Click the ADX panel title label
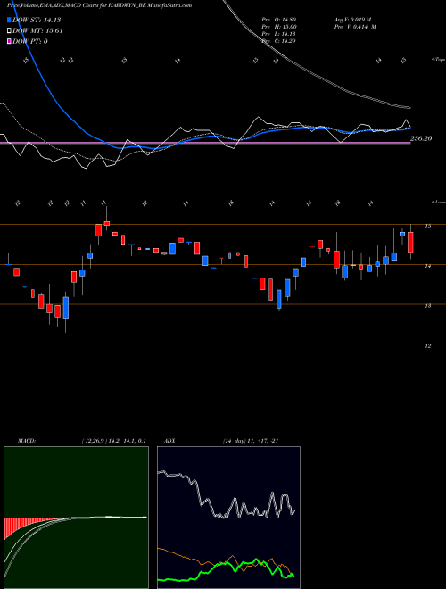The height and width of the screenshot is (589, 446). point(169,441)
